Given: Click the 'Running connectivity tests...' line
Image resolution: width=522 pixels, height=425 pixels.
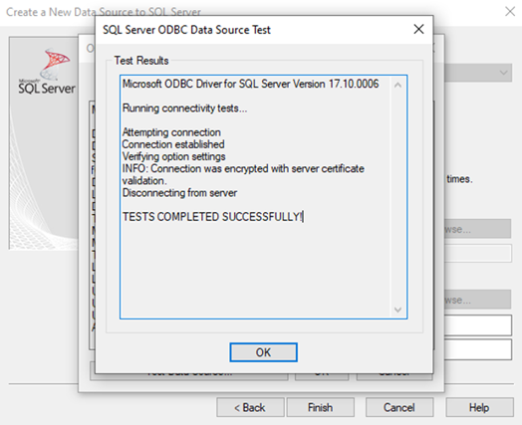Looking at the screenshot, I should click(184, 108).
